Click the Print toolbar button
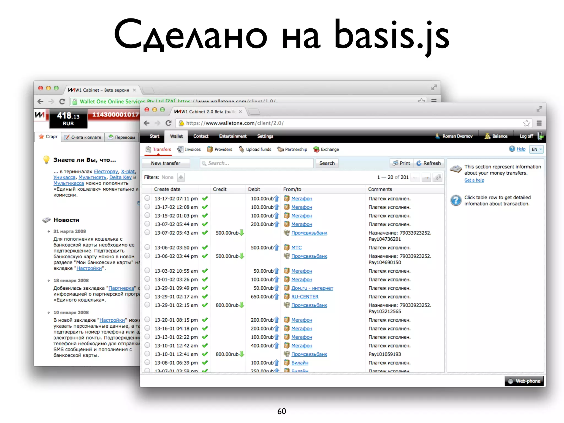 pyautogui.click(x=401, y=163)
